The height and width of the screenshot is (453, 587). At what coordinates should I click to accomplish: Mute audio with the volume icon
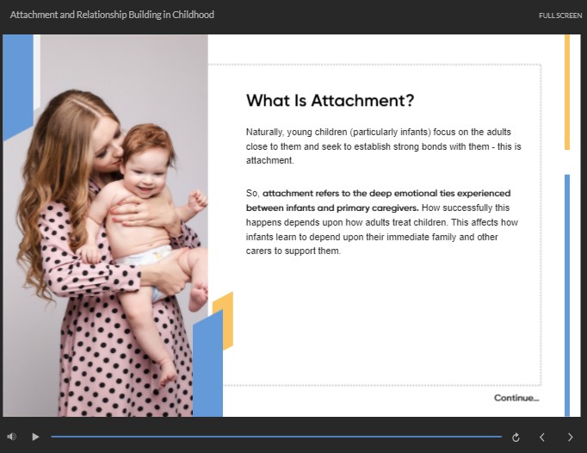[x=12, y=437]
